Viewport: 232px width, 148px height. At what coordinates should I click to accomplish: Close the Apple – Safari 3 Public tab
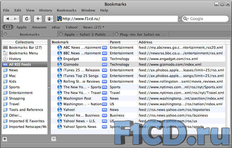[61, 34]
